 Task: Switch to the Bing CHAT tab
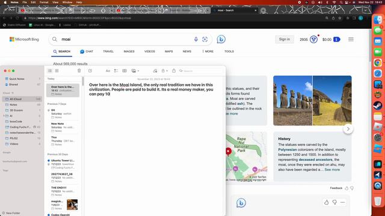pyautogui.click(x=87, y=52)
